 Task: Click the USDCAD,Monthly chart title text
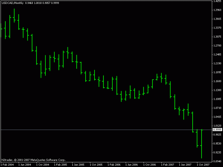pyautogui.click(x=12, y=3)
